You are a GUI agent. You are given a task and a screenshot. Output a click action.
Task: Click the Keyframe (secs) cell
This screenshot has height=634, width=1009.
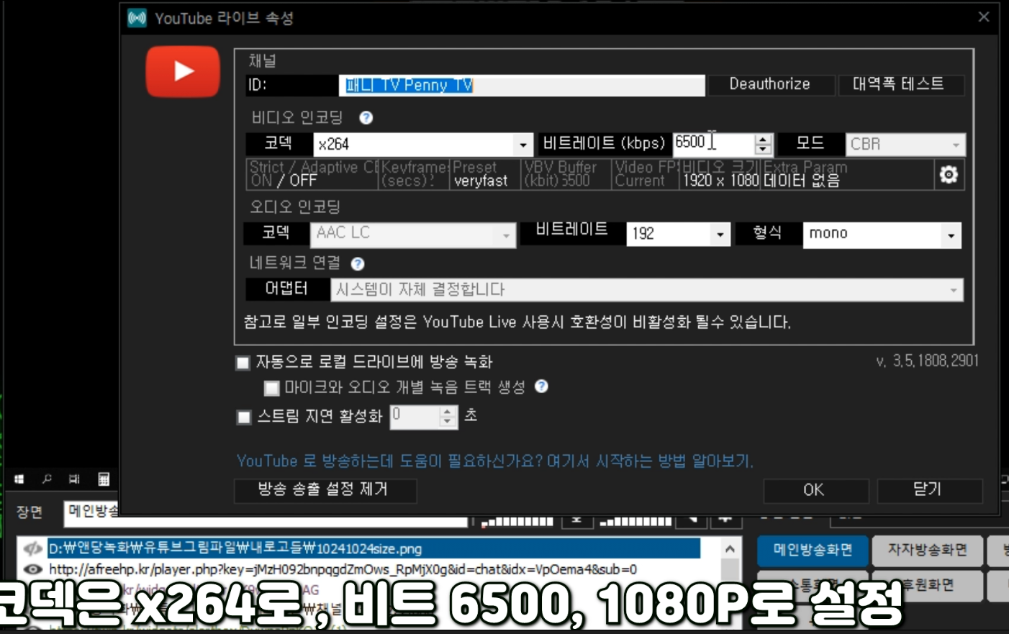click(415, 174)
